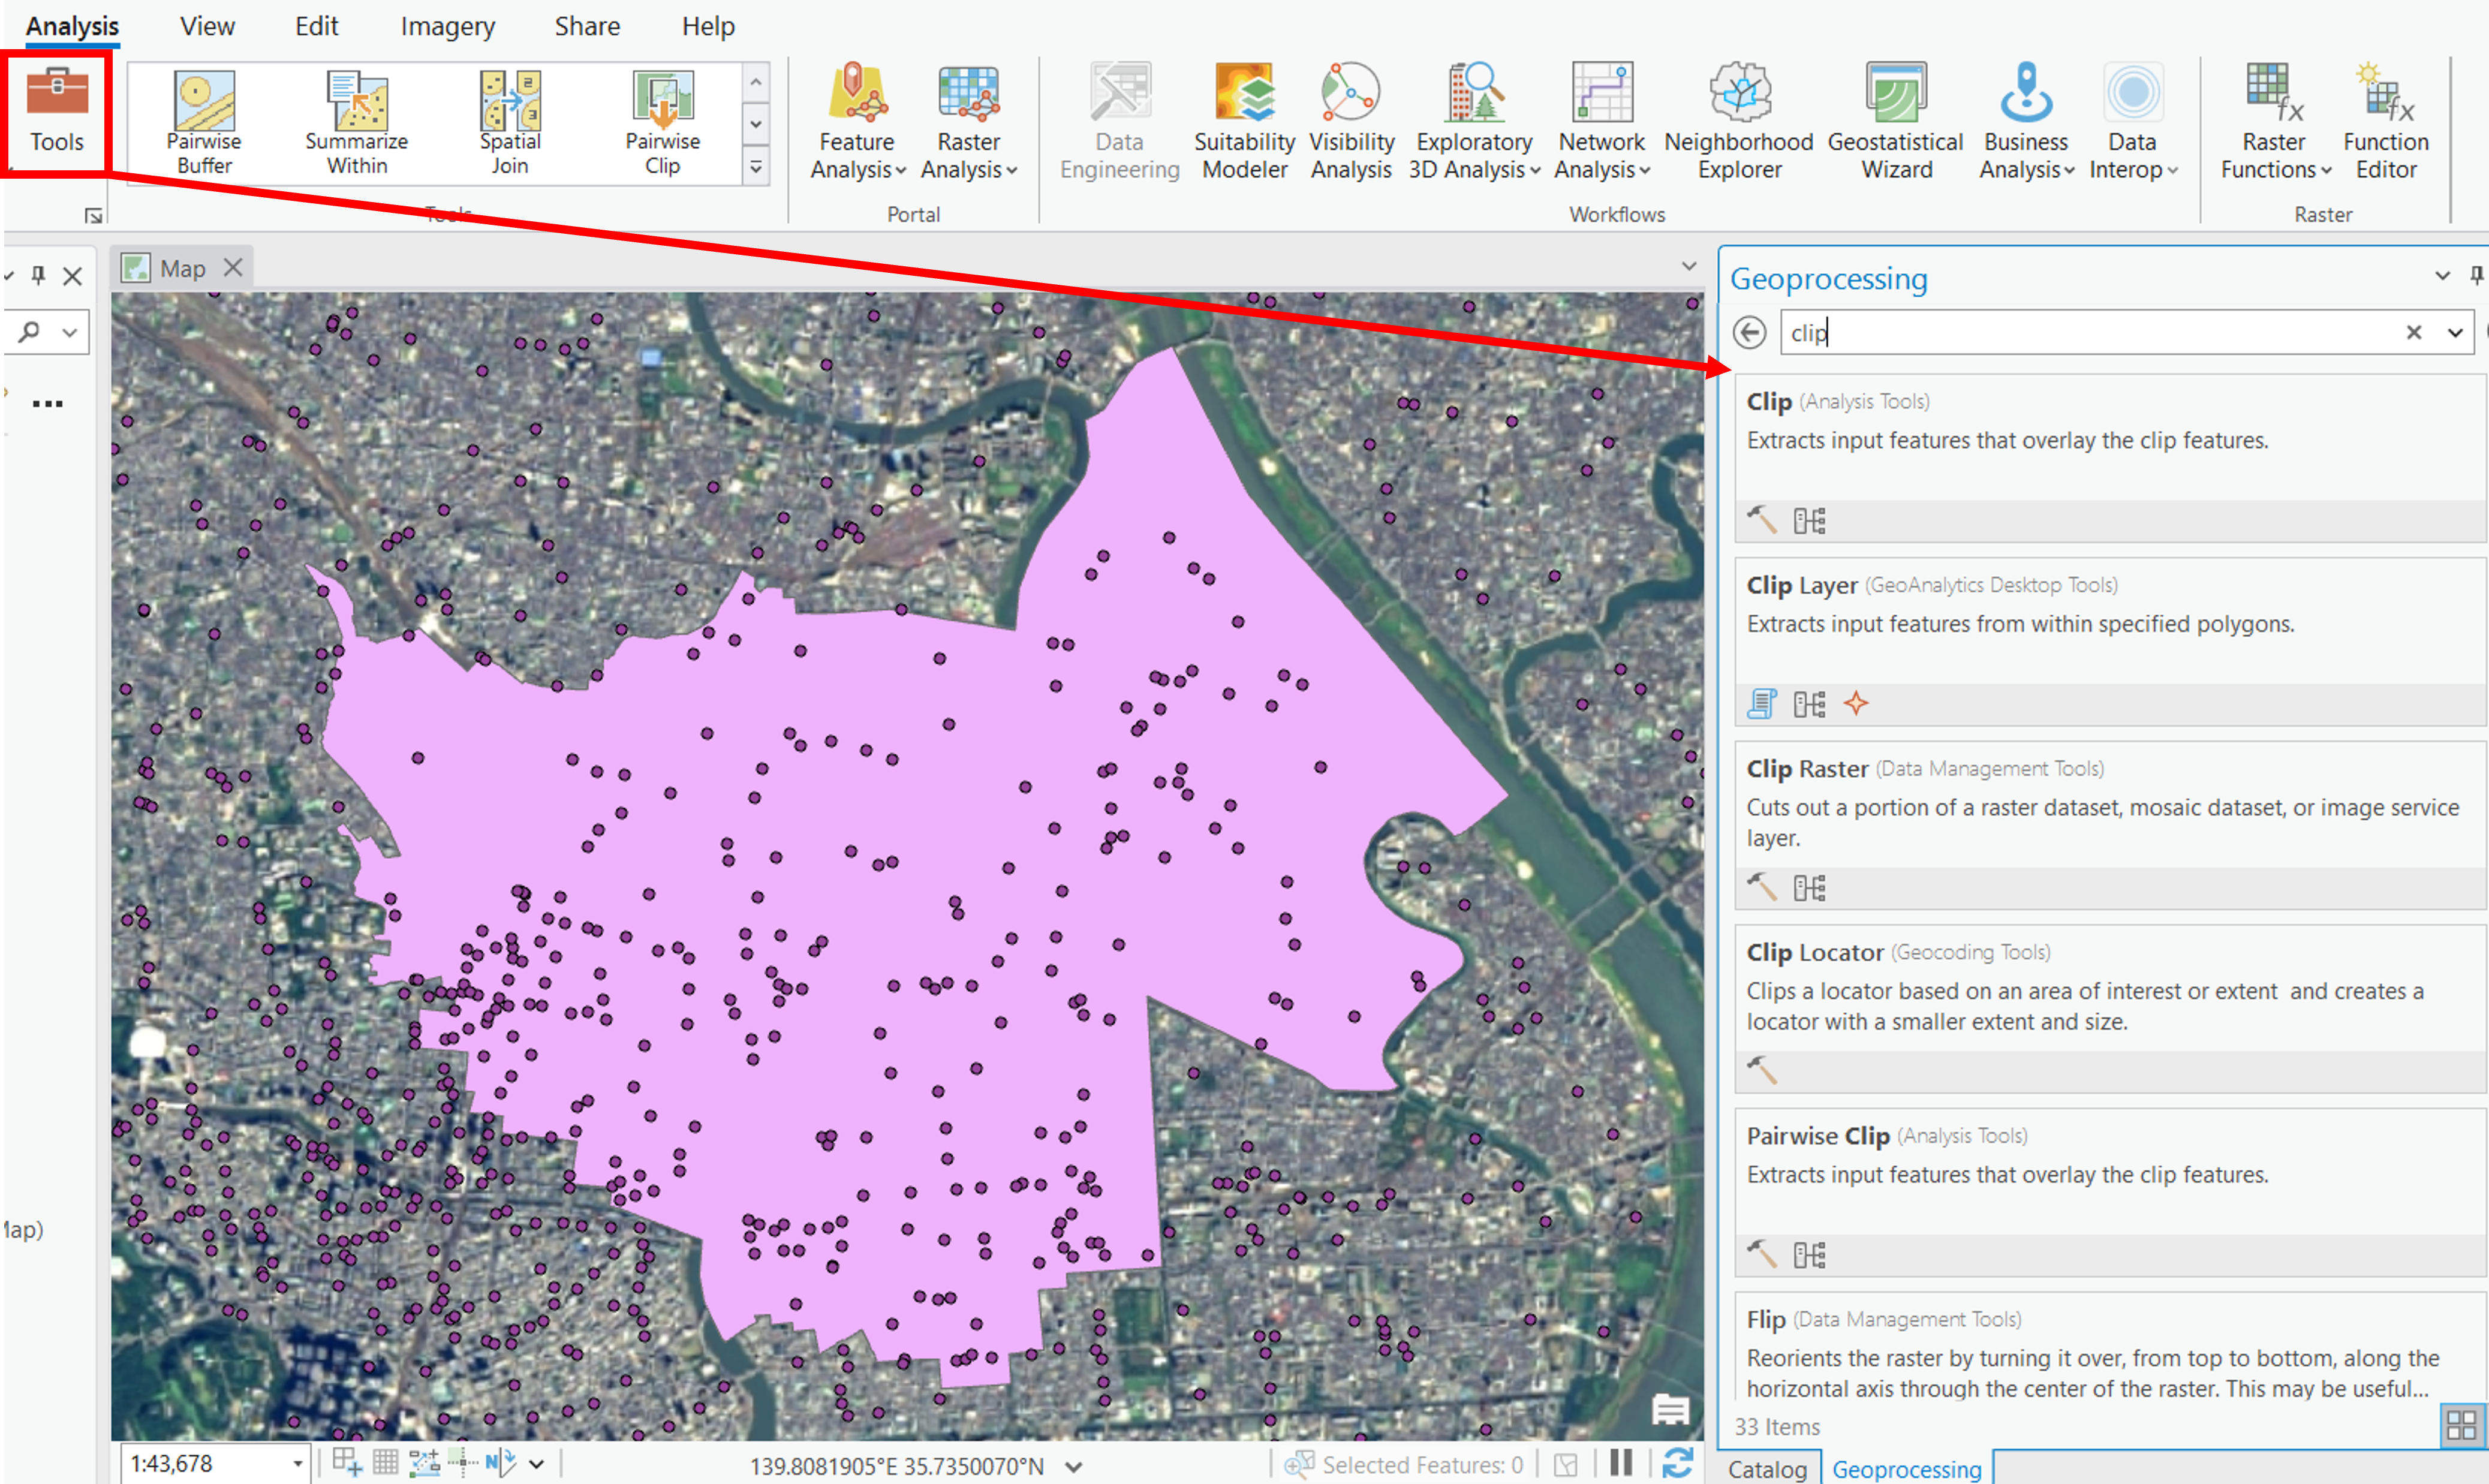
Task: Open model builder icon under Clip tool
Action: pyautogui.click(x=1808, y=521)
